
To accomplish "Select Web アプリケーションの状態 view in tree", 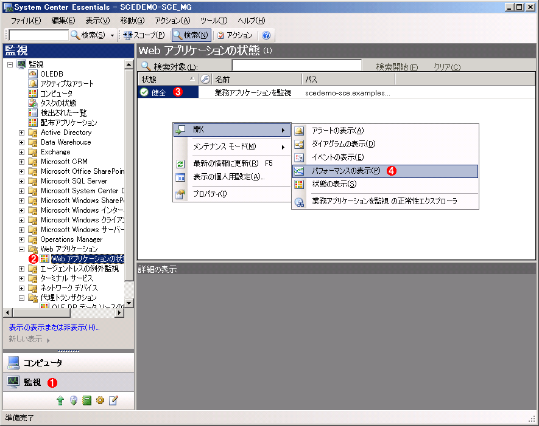I will click(87, 259).
